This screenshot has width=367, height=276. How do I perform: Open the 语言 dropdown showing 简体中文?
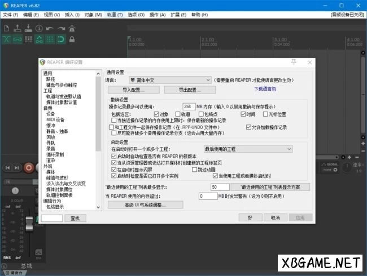(x=169, y=81)
